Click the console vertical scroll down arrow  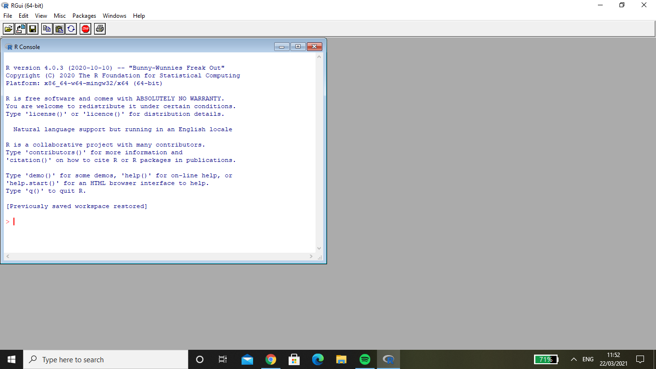click(x=319, y=248)
